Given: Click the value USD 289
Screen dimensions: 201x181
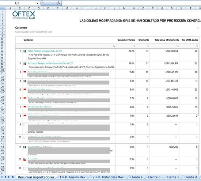Looking at the screenshot, I should coord(174,147).
